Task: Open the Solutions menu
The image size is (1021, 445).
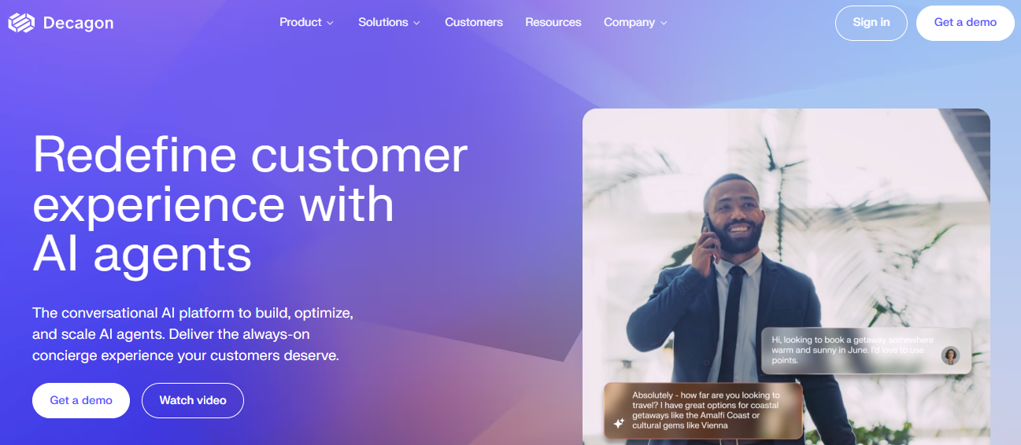Action: pos(389,22)
